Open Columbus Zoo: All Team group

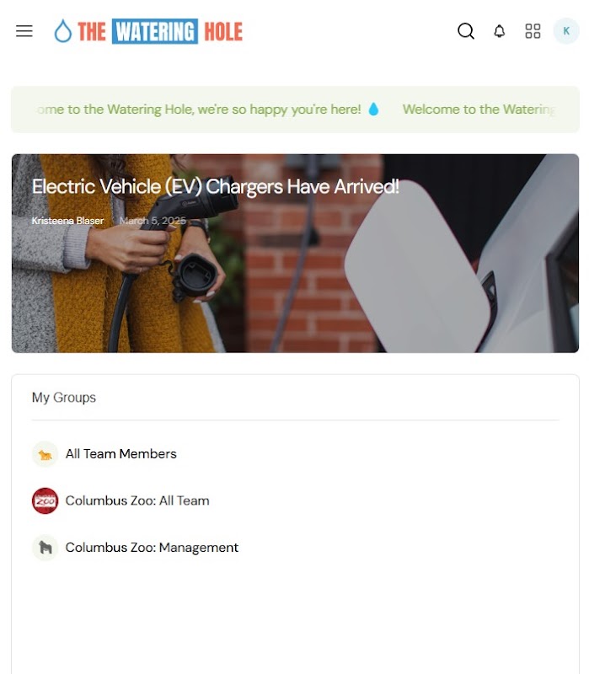pos(137,500)
